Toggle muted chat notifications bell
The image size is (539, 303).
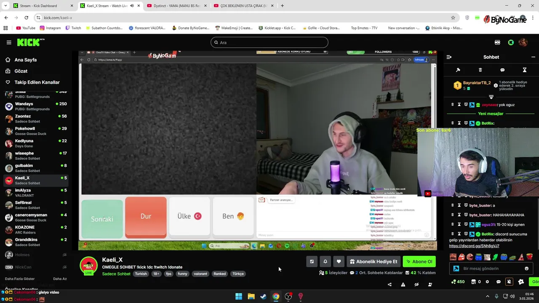(509, 282)
